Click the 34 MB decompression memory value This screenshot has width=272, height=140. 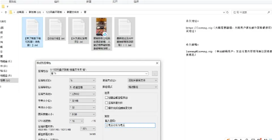click(x=92, y=134)
